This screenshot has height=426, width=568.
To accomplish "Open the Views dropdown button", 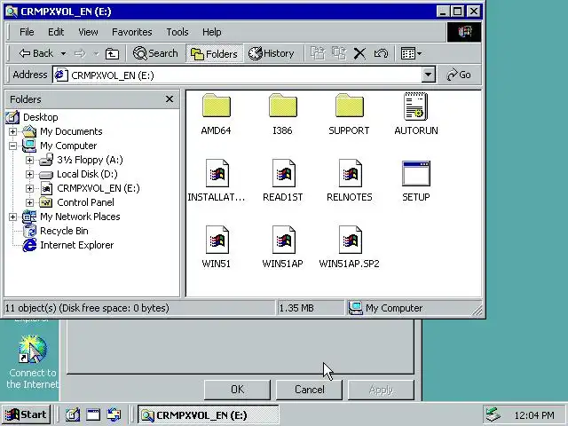I will 411,53.
